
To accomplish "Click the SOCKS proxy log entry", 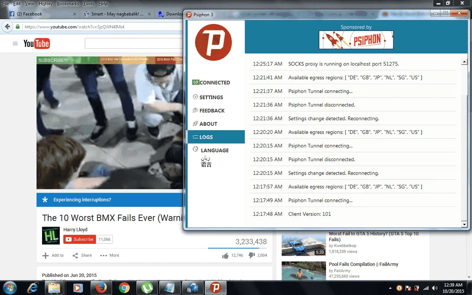I will [x=353, y=64].
